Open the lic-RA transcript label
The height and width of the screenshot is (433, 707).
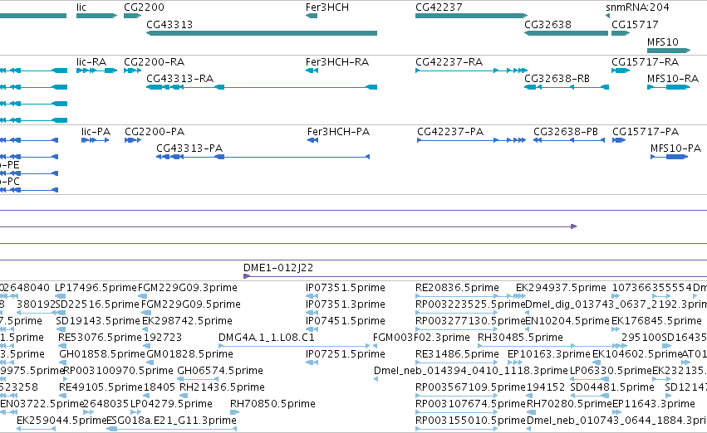tap(91, 61)
